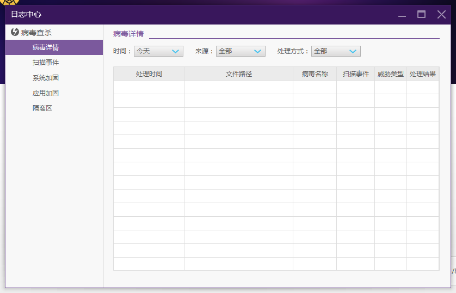Expand the 处理方式 dropdown
The image size is (456, 293).
coord(336,51)
